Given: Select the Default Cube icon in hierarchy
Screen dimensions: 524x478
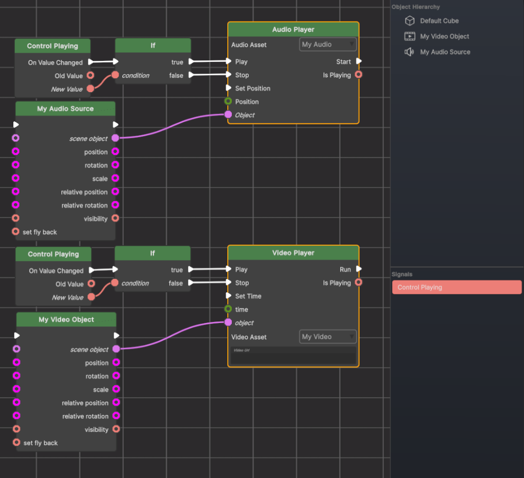Looking at the screenshot, I should (x=410, y=20).
